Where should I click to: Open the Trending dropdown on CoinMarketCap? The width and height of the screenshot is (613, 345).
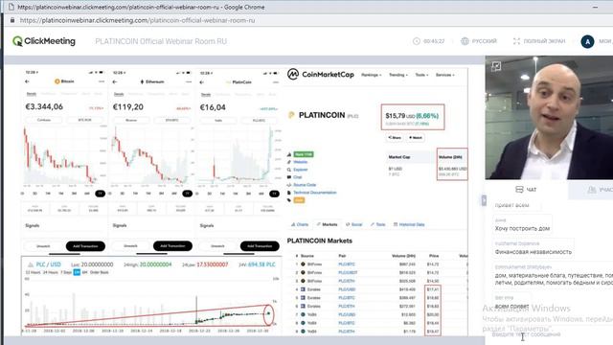398,75
